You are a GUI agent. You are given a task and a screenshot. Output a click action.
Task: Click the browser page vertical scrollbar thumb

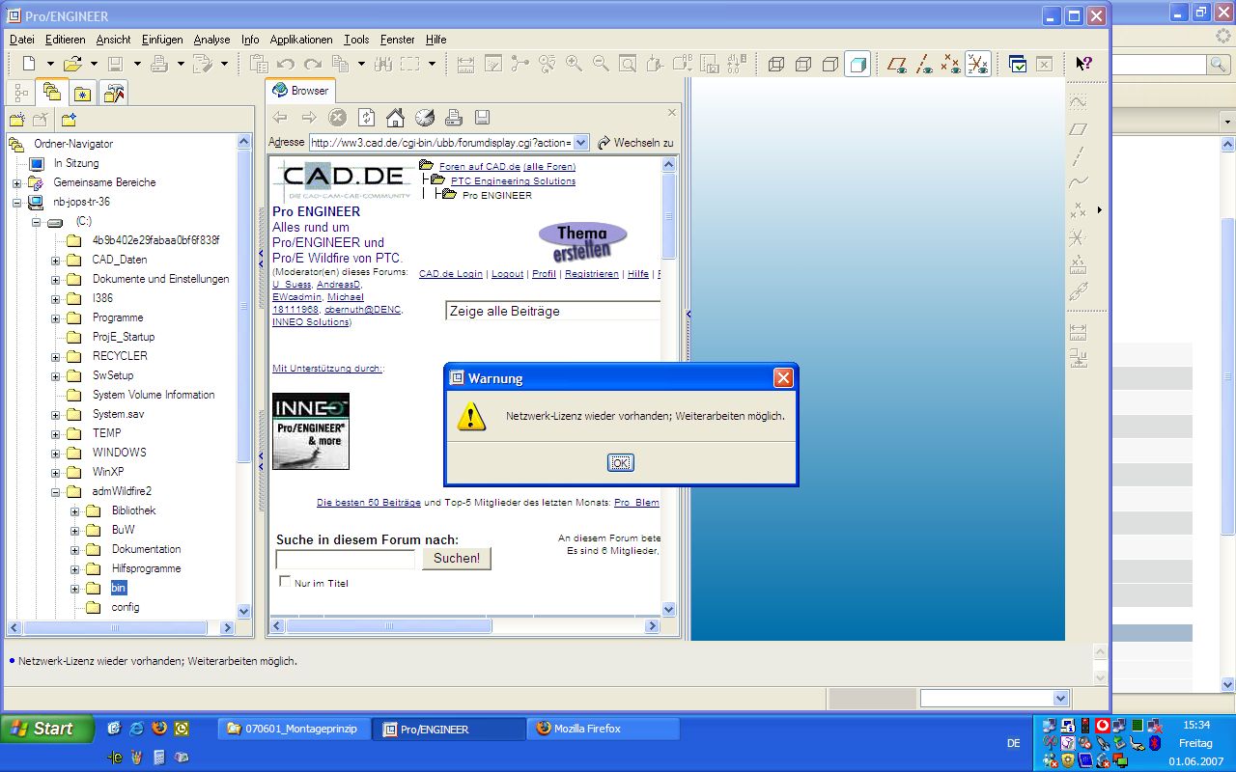tap(669, 214)
